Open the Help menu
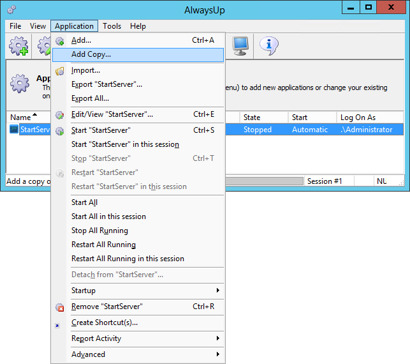Image resolution: width=410 pixels, height=364 pixels. 138,26
